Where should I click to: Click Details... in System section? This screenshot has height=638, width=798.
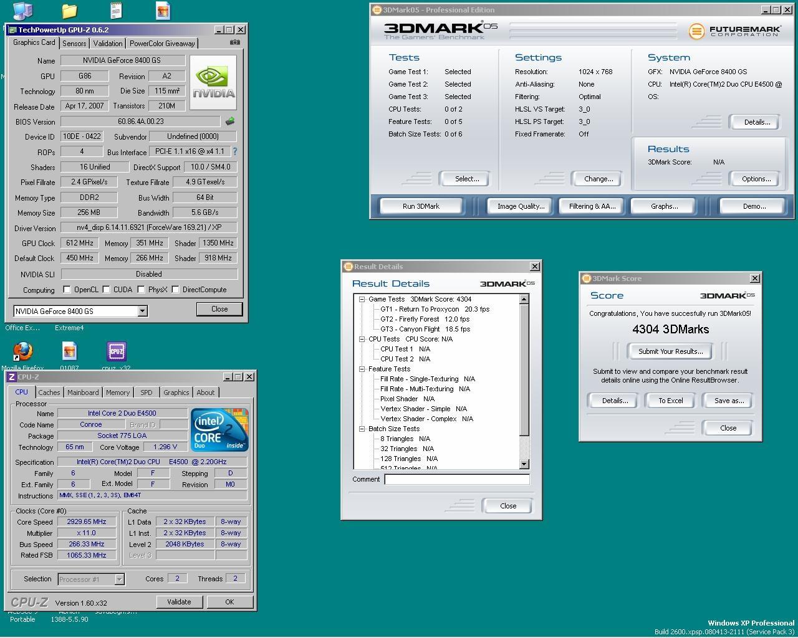coord(757,122)
